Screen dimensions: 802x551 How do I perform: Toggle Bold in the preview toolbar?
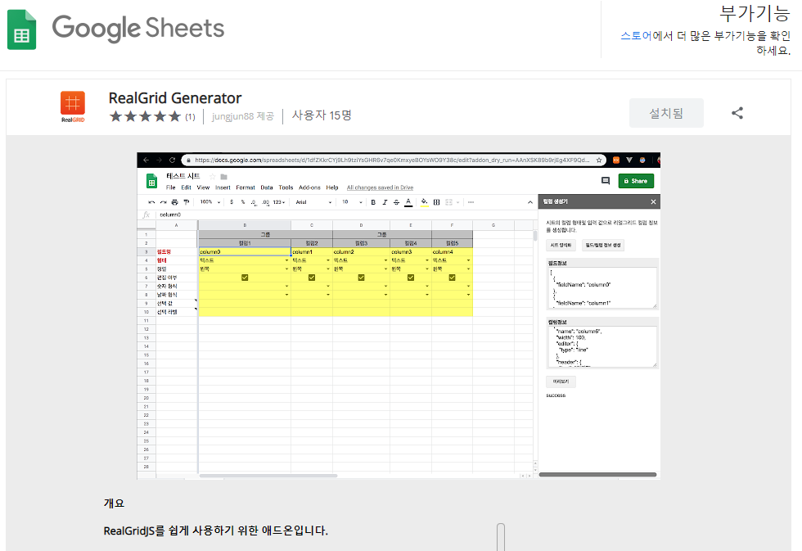click(x=373, y=202)
